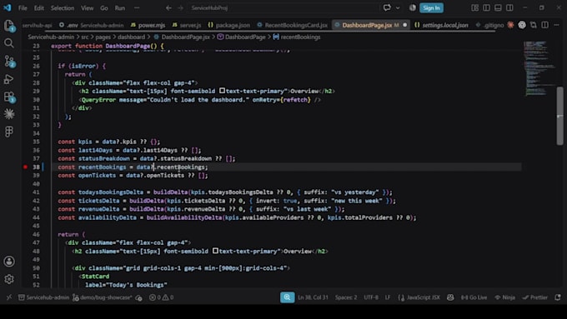Image resolution: width=567 pixels, height=319 pixels.
Task: Open the text-text-primary color swatch on line 29
Action: point(222,91)
